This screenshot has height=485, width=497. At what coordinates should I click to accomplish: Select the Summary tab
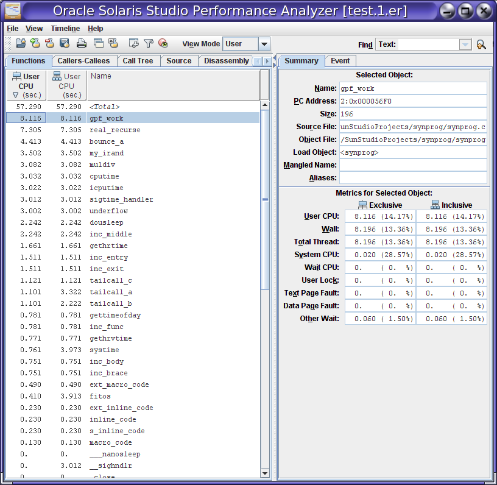coord(301,61)
